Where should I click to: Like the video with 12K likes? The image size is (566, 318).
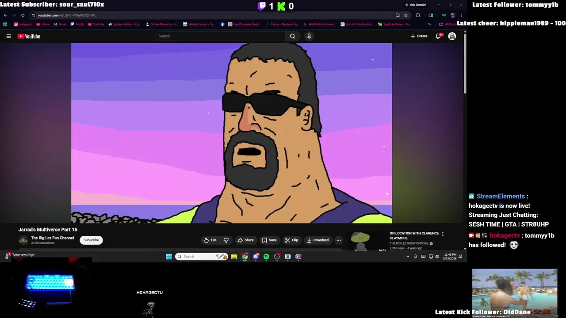point(210,240)
